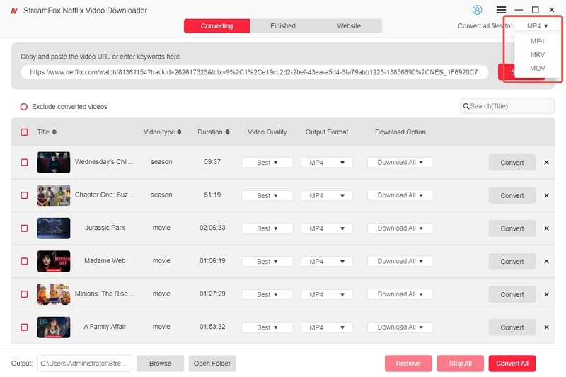Toggle Exclude converted videos option
The height and width of the screenshot is (377, 566).
[x=24, y=107]
